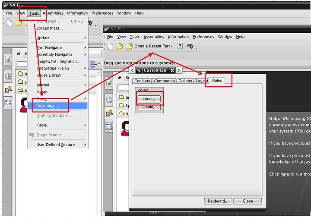Open Tools menu in right window menu bar
The image size is (311, 217).
(134, 37)
